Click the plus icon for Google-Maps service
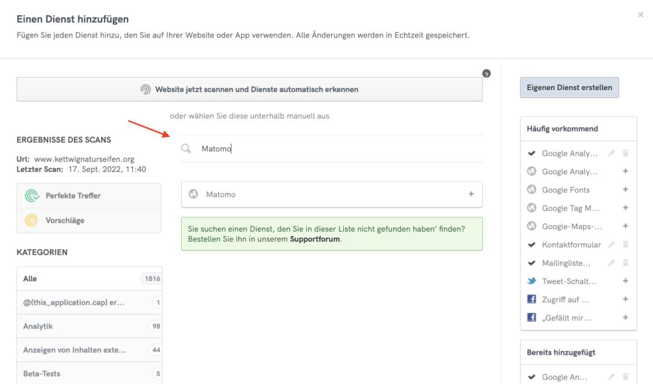 tap(626, 226)
